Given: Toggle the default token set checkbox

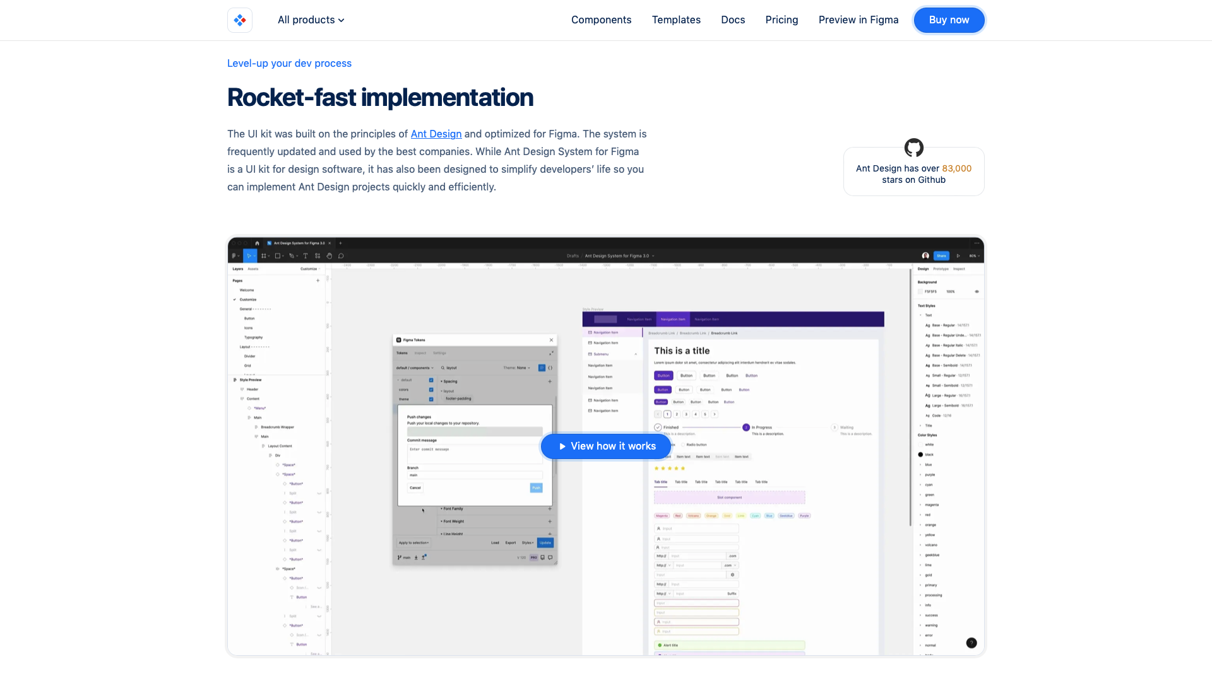Looking at the screenshot, I should coord(431,380).
